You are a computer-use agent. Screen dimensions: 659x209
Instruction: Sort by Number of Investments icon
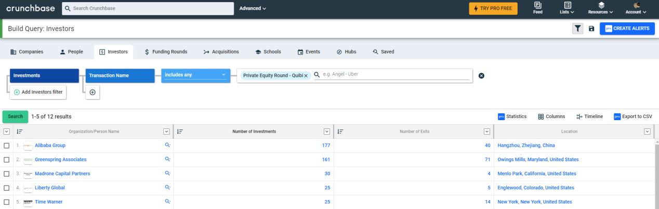(x=180, y=132)
